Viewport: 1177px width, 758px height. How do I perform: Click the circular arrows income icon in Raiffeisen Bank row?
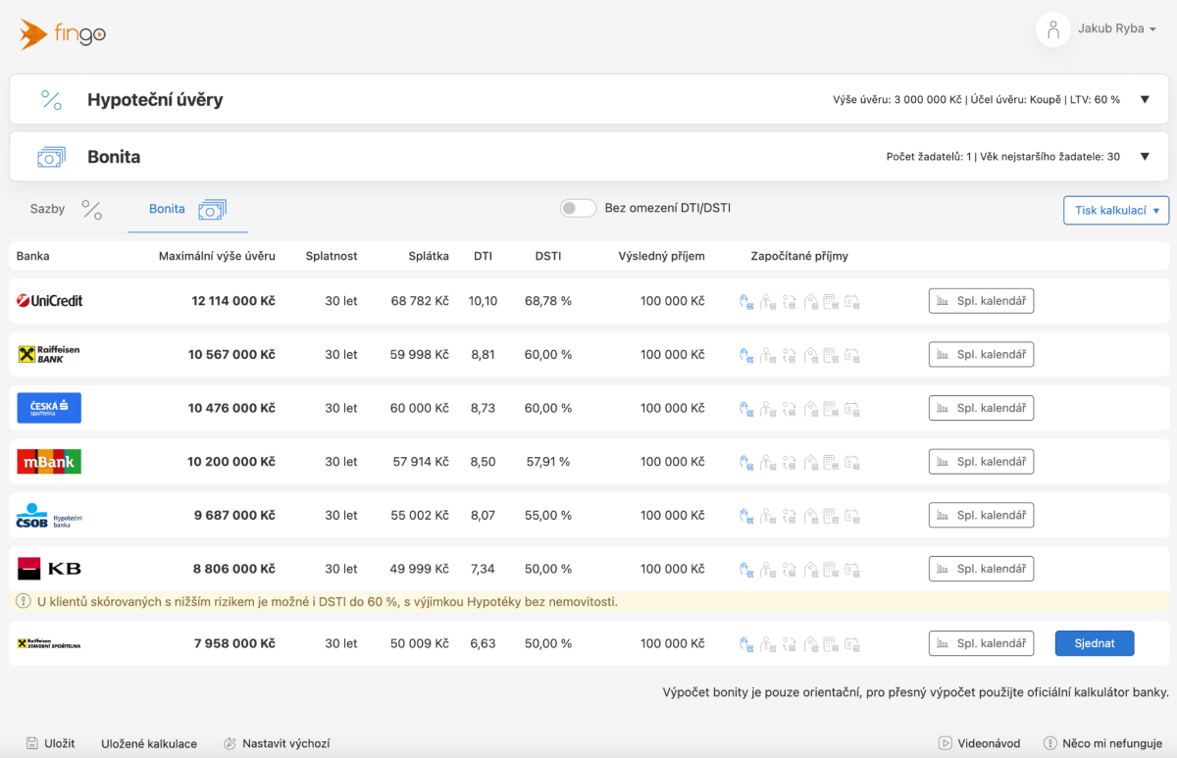pos(790,355)
